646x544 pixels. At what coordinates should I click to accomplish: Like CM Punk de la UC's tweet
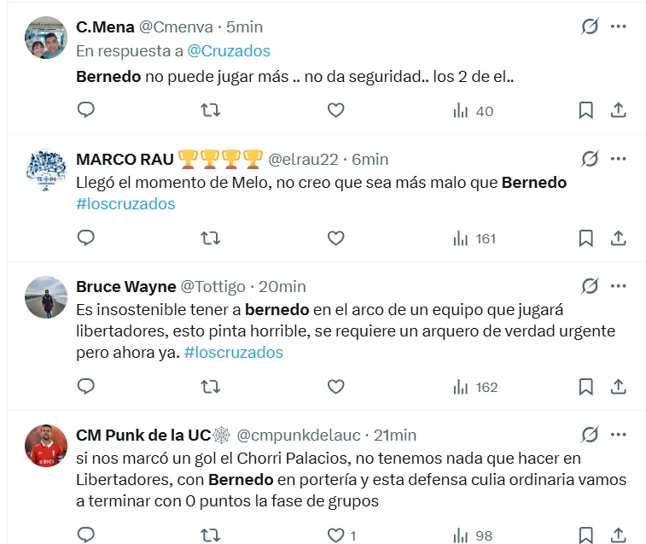(336, 535)
